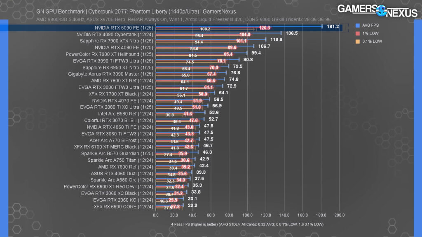Click the 100.0 tick on the FPS axis
The height and width of the screenshot is (237, 422).
pyautogui.click(x=247, y=215)
